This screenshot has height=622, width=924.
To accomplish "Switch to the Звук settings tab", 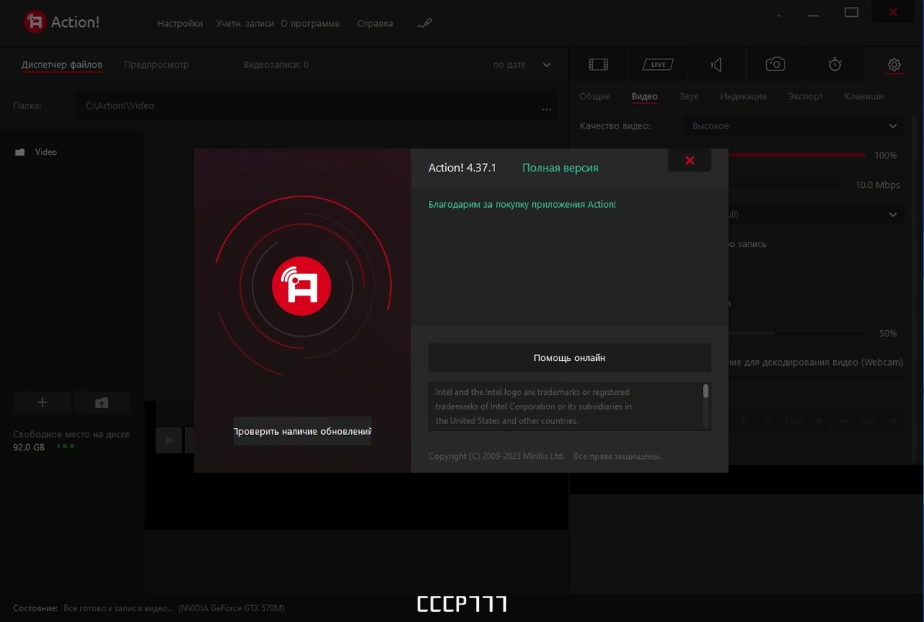I will [x=689, y=96].
